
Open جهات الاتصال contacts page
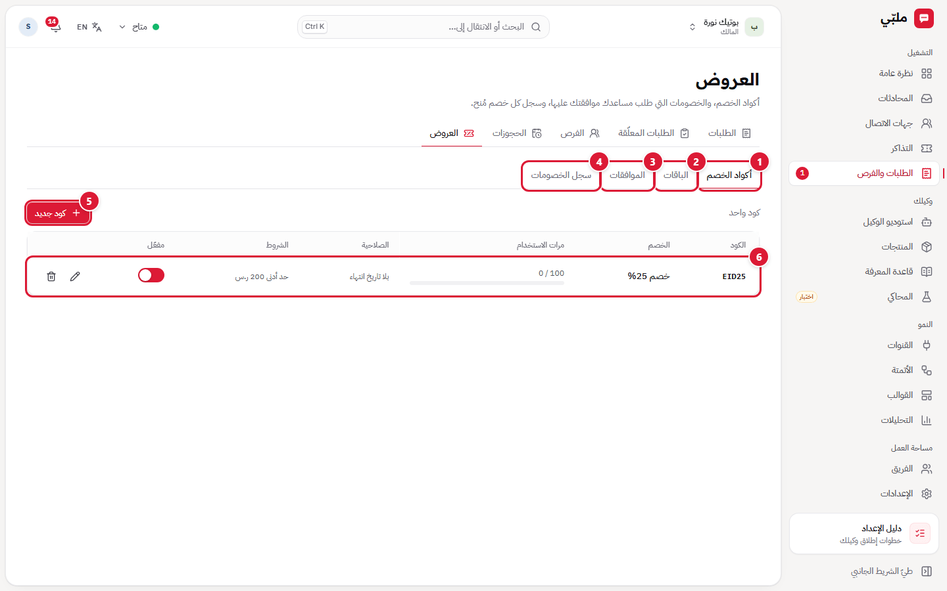coord(864,123)
